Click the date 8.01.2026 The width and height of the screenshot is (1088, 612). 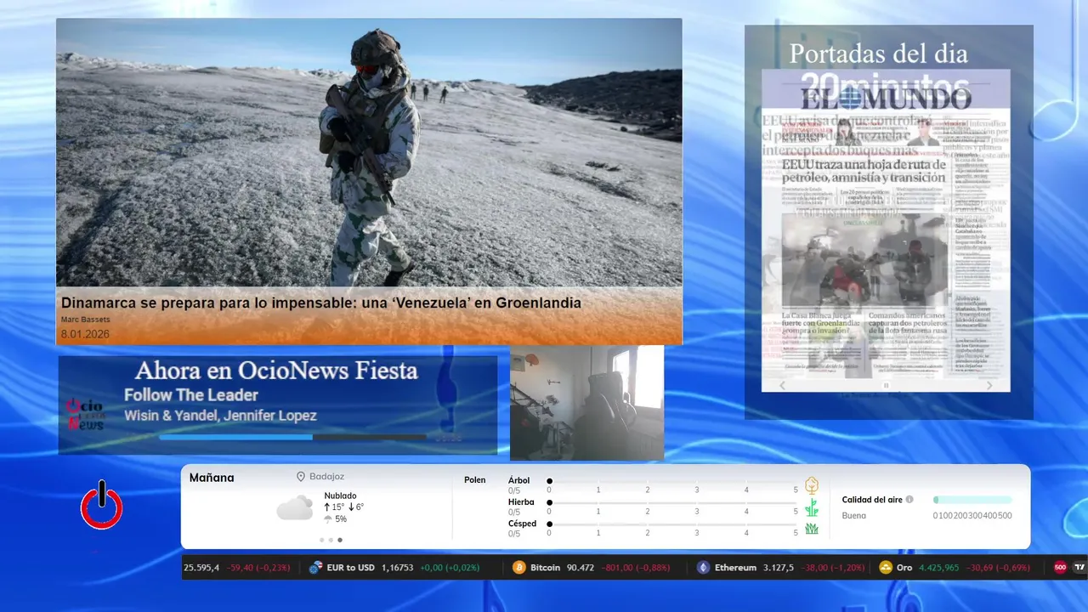point(85,334)
